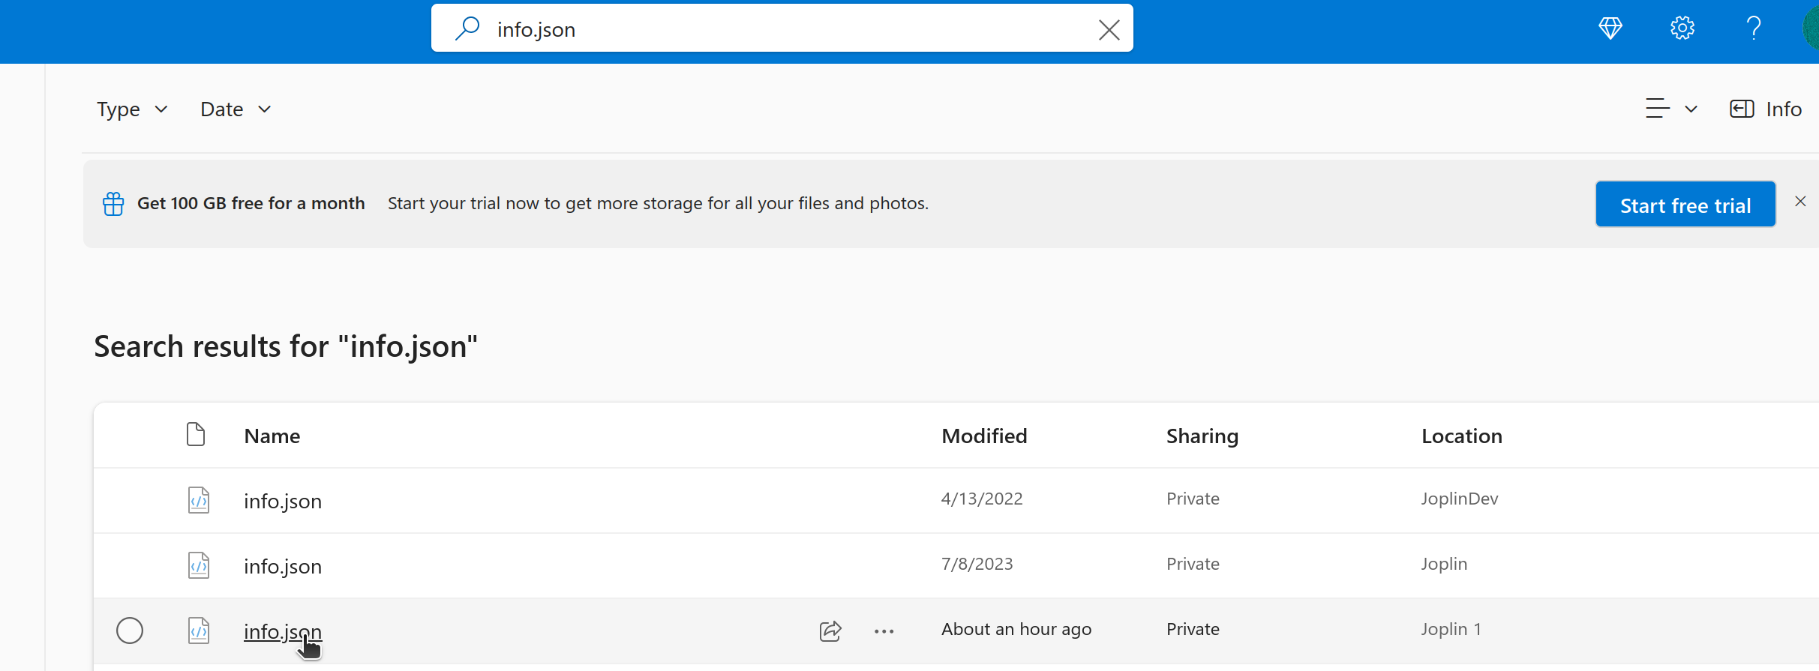Clear the info.json search query
This screenshot has width=1819, height=671.
pyautogui.click(x=1109, y=30)
